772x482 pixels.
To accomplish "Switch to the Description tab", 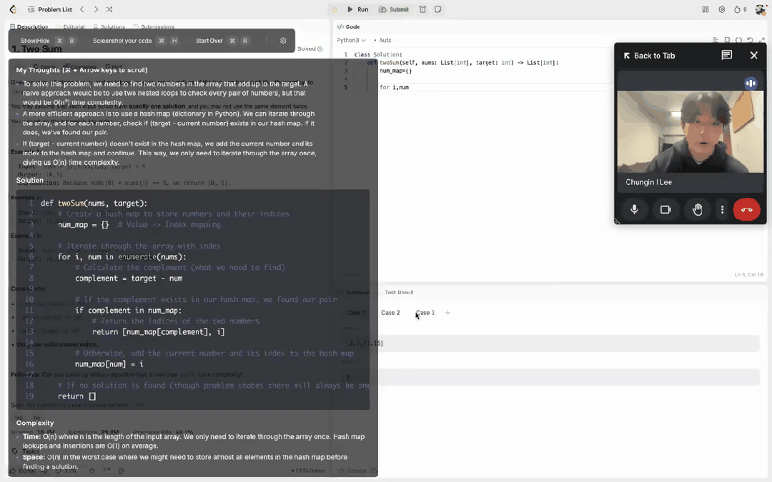I will 29,27.
